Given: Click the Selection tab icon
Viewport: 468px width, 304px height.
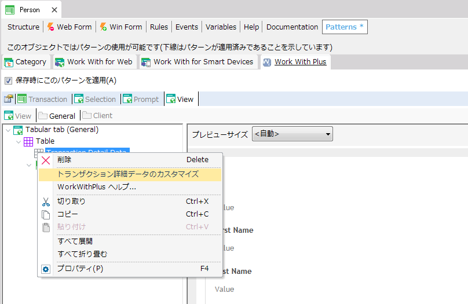Looking at the screenshot, I should (x=79, y=99).
